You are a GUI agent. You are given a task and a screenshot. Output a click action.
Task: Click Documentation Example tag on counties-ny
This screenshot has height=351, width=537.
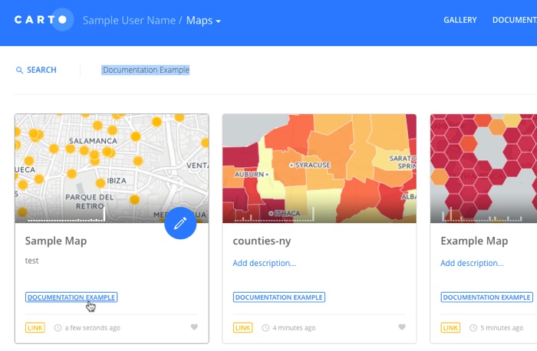coord(278,297)
